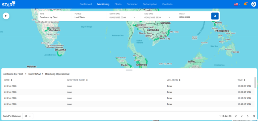Click Ho Chi Minh City on the map

point(165,37)
